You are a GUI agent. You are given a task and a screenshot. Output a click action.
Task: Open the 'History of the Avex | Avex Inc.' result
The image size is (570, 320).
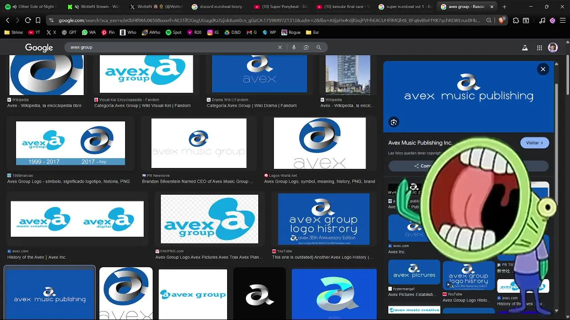click(x=37, y=257)
